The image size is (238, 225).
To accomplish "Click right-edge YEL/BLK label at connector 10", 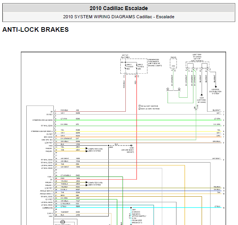I will pyautogui.click(x=217, y=187).
